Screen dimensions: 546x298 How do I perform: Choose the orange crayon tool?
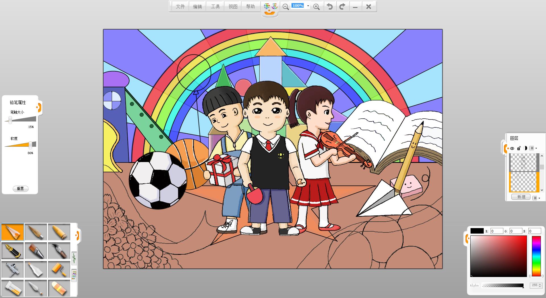coord(59,232)
